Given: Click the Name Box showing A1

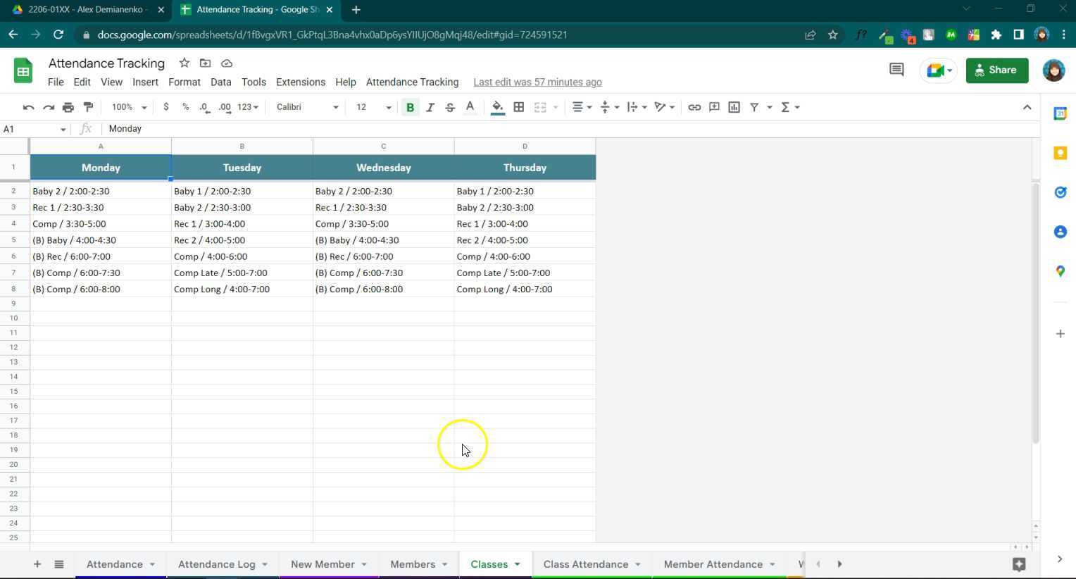Looking at the screenshot, I should click(x=34, y=129).
